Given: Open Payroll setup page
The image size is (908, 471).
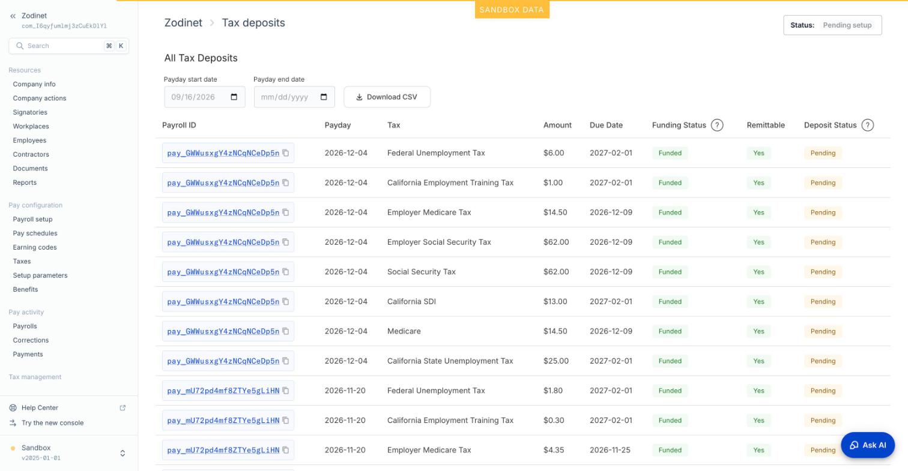Looking at the screenshot, I should tap(32, 220).
